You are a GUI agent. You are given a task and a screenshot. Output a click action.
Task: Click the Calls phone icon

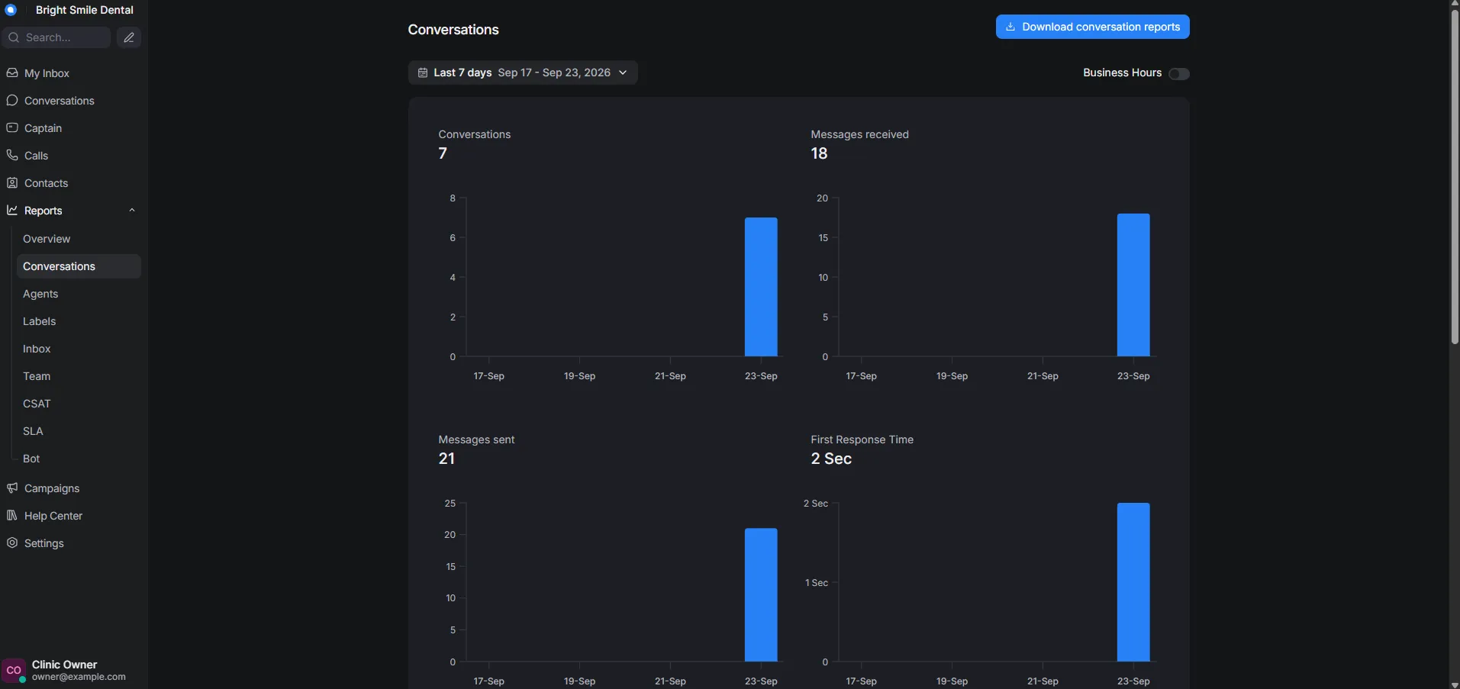(12, 156)
